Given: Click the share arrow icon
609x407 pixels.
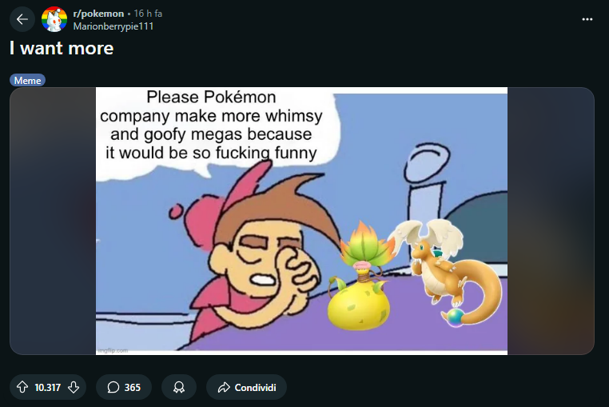Looking at the screenshot, I should pos(223,388).
